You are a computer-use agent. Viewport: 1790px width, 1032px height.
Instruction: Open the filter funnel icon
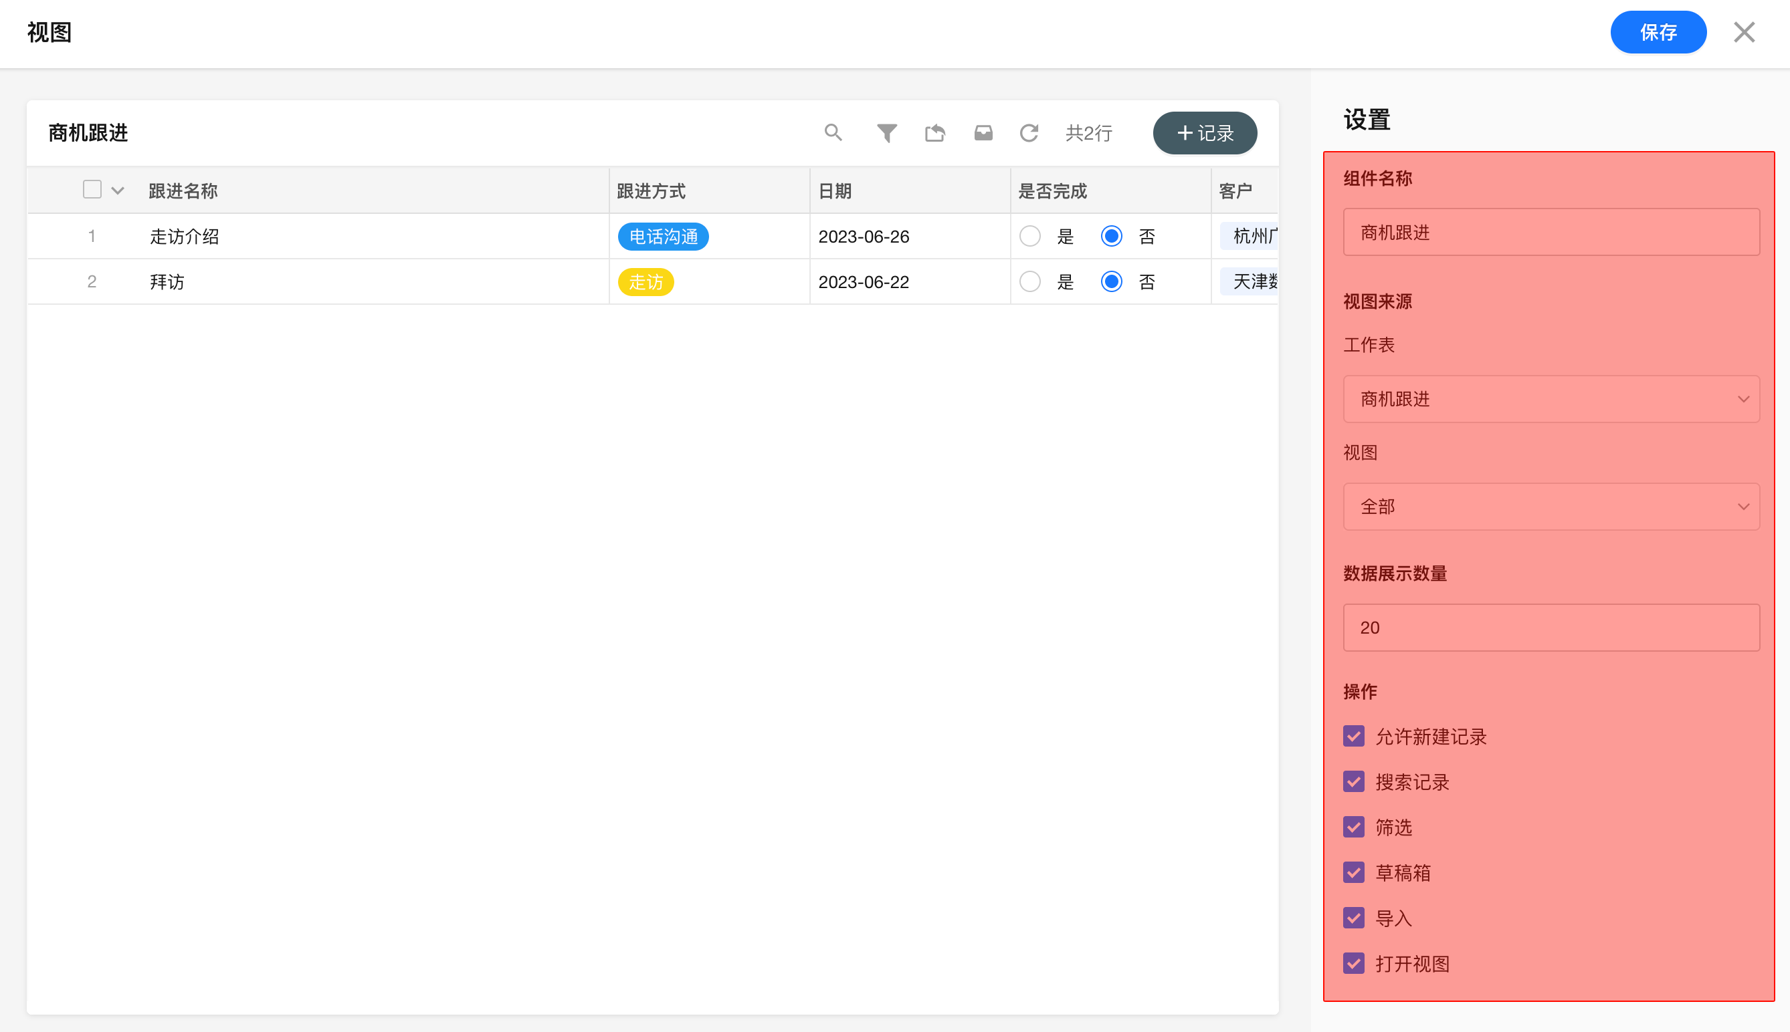886,132
